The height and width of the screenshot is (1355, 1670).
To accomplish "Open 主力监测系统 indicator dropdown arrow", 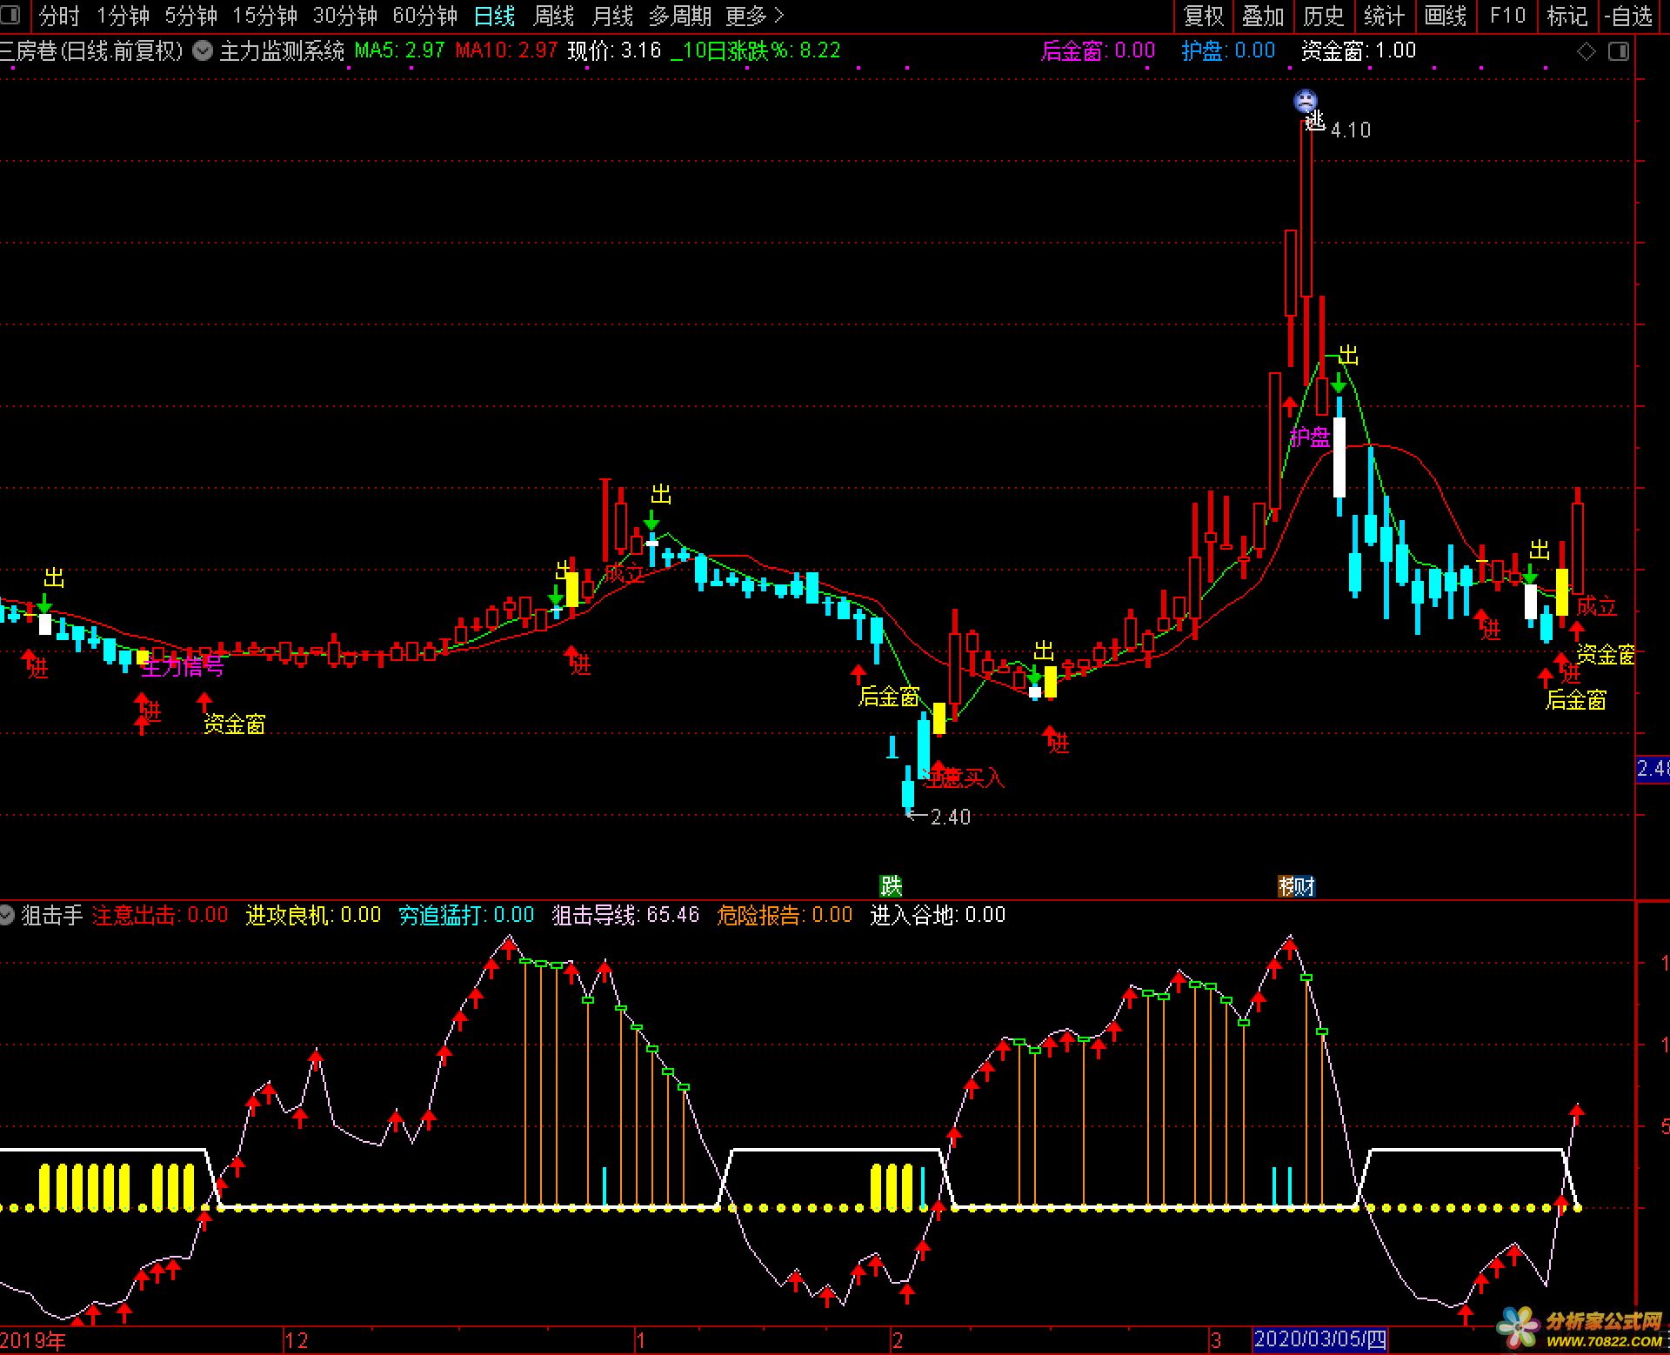I will [203, 51].
